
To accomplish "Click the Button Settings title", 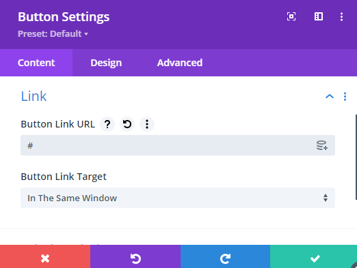I will coord(64,17).
